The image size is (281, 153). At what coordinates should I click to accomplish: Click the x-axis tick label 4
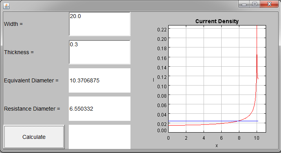204,138
